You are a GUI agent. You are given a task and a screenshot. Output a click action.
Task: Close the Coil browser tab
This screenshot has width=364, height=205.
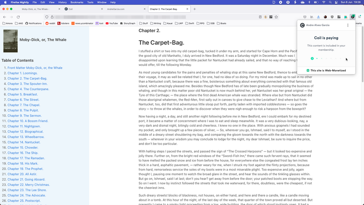(x=101, y=9)
